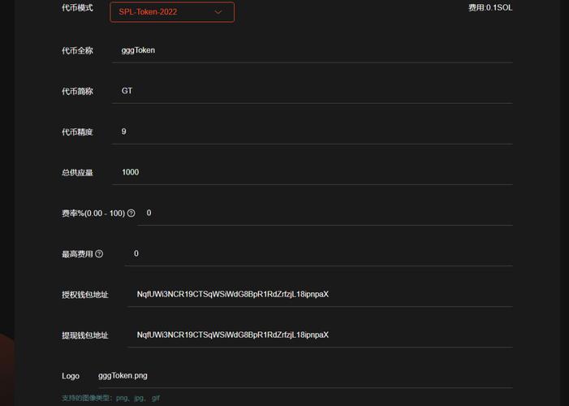Click the help icon next to 费率%(0.00 - 100)
The image size is (569, 406).
tap(131, 214)
